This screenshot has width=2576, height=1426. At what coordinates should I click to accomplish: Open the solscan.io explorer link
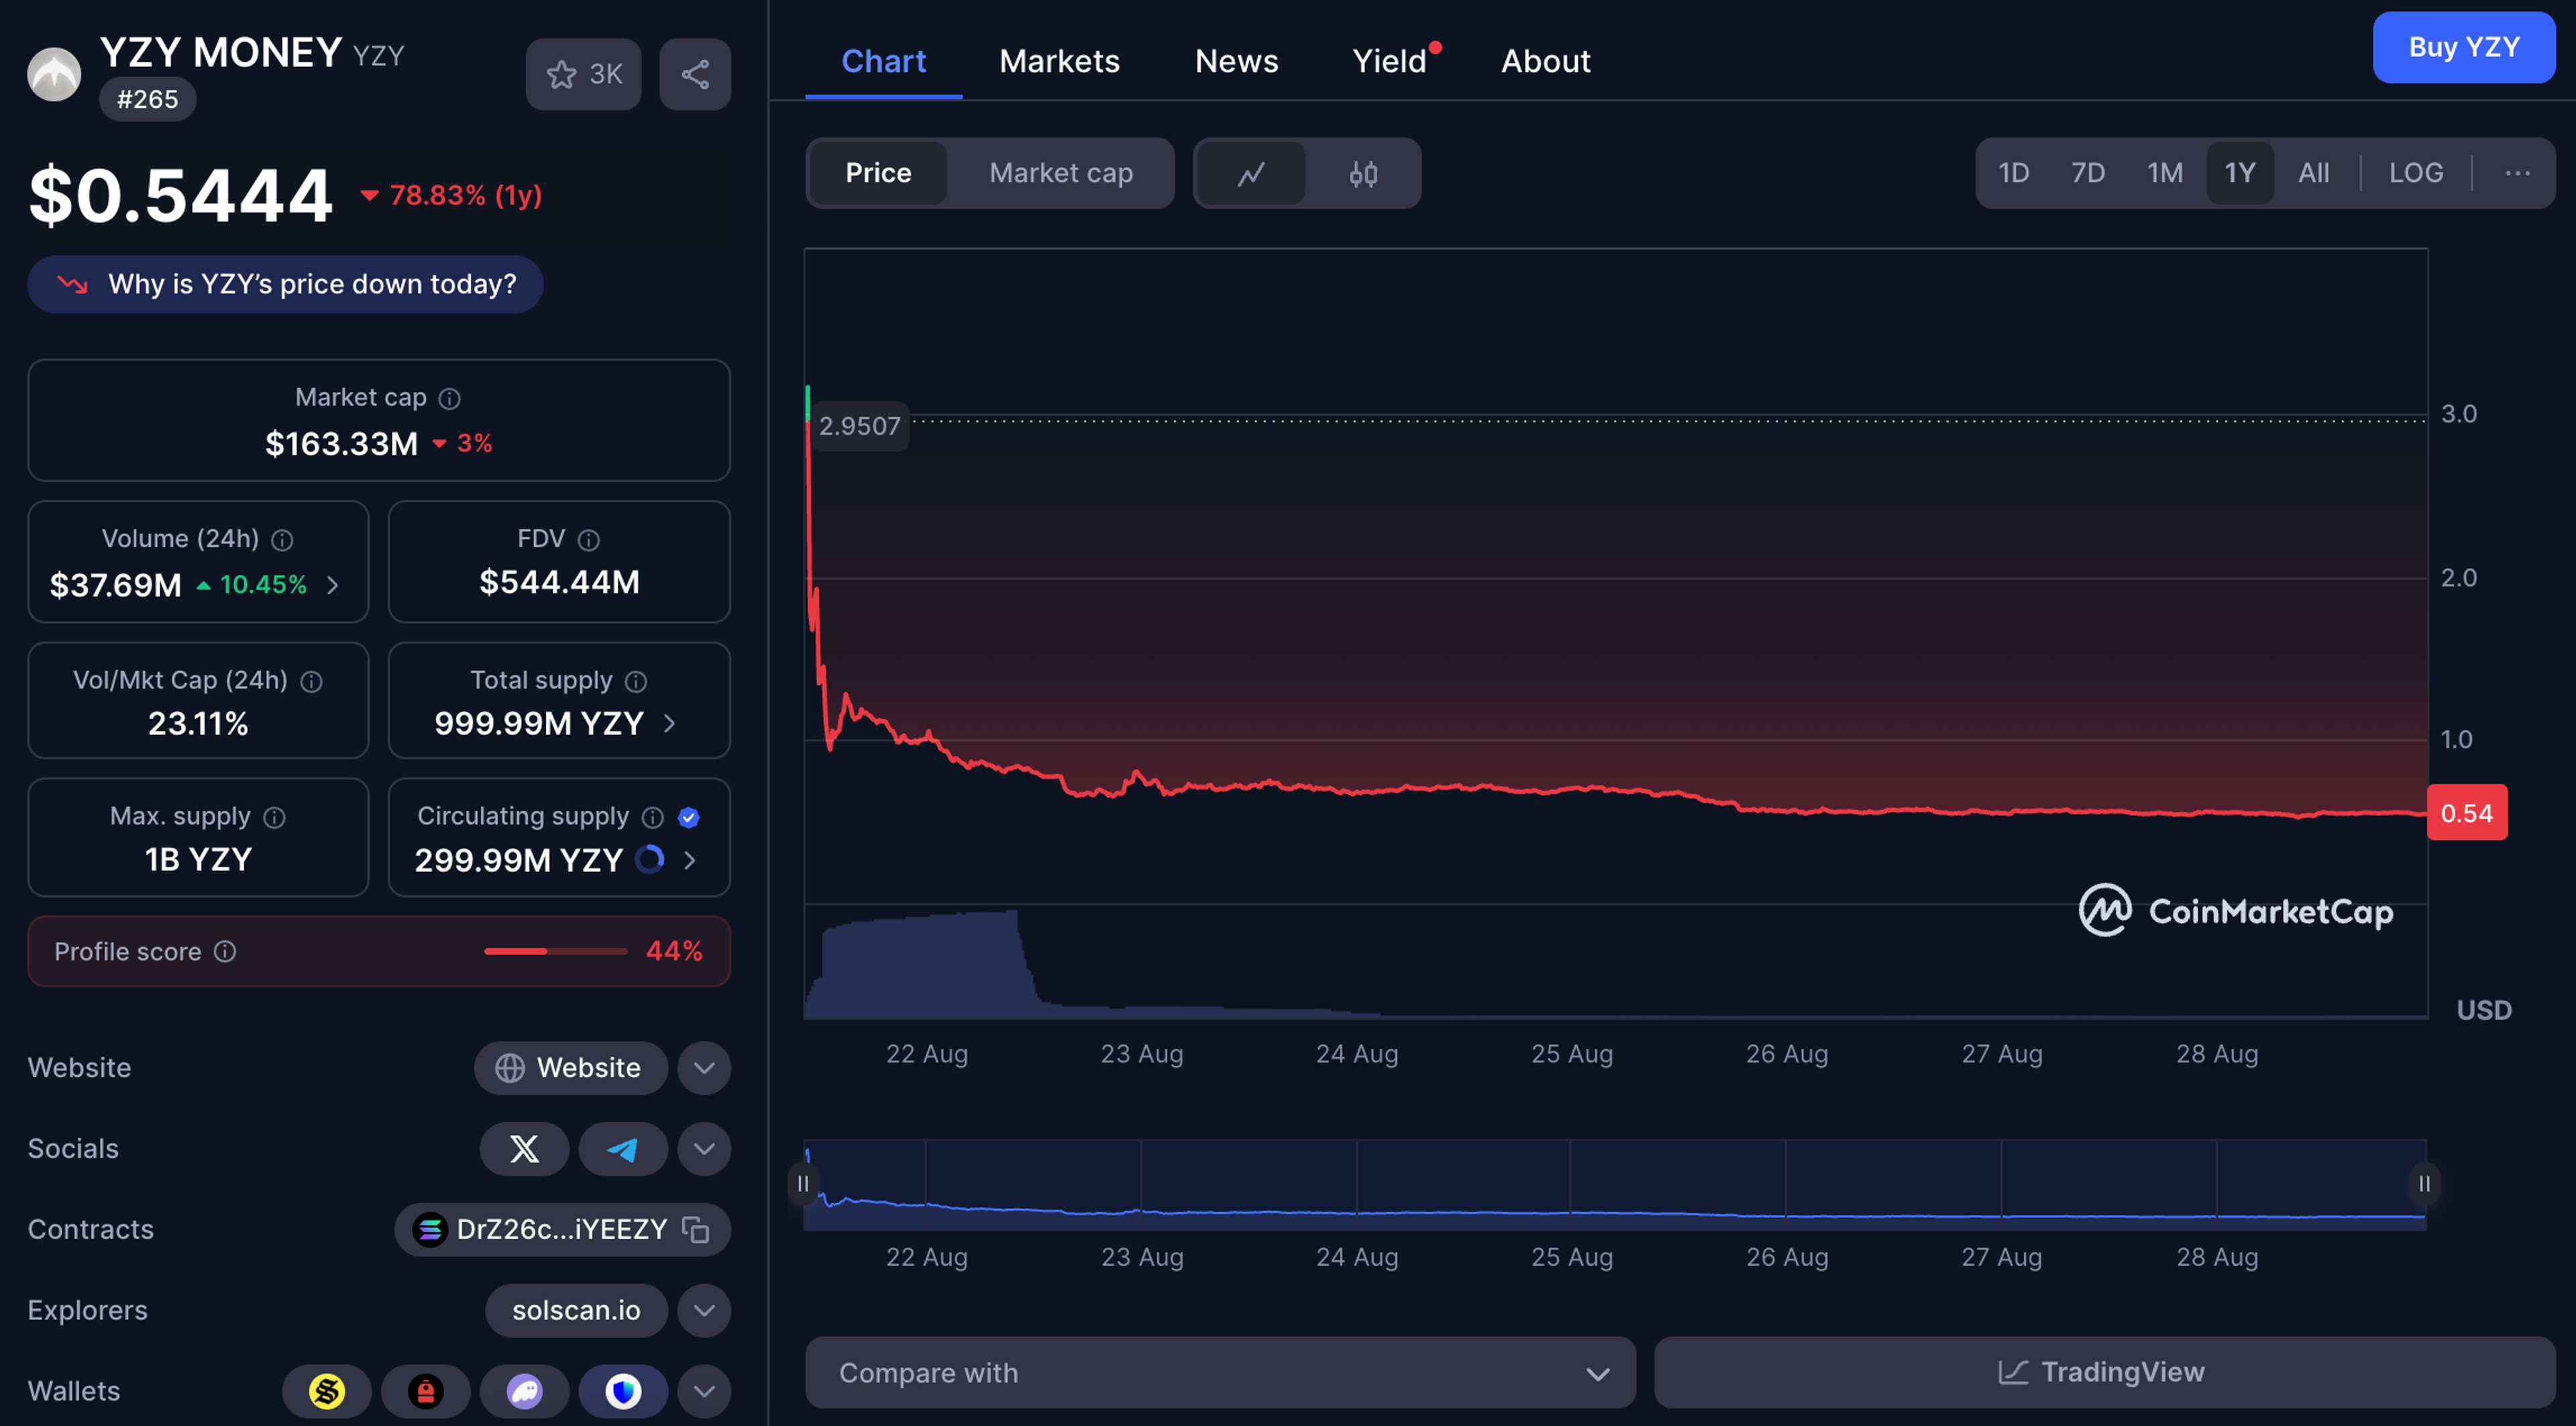click(x=576, y=1310)
